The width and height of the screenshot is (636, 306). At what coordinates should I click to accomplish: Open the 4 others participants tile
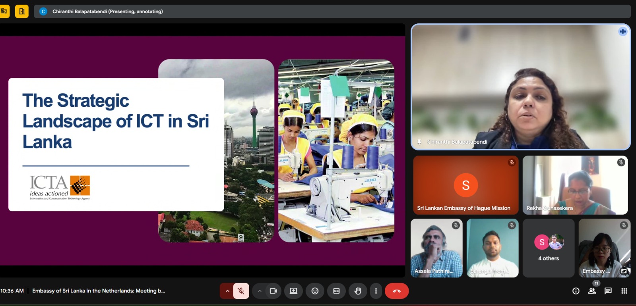click(549, 248)
